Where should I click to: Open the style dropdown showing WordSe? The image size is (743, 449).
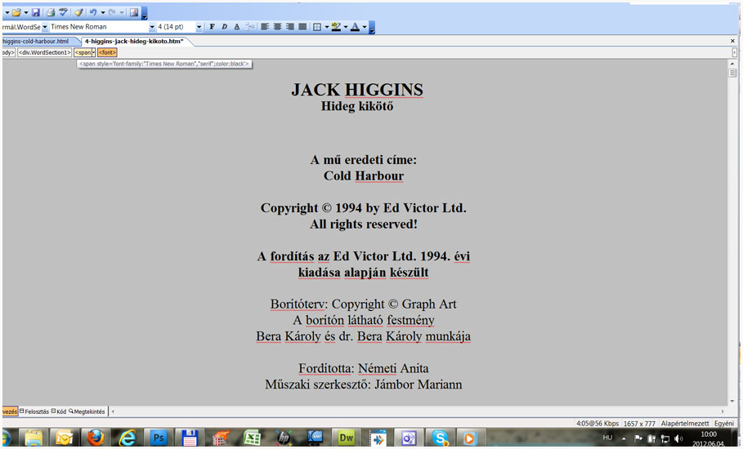point(44,27)
